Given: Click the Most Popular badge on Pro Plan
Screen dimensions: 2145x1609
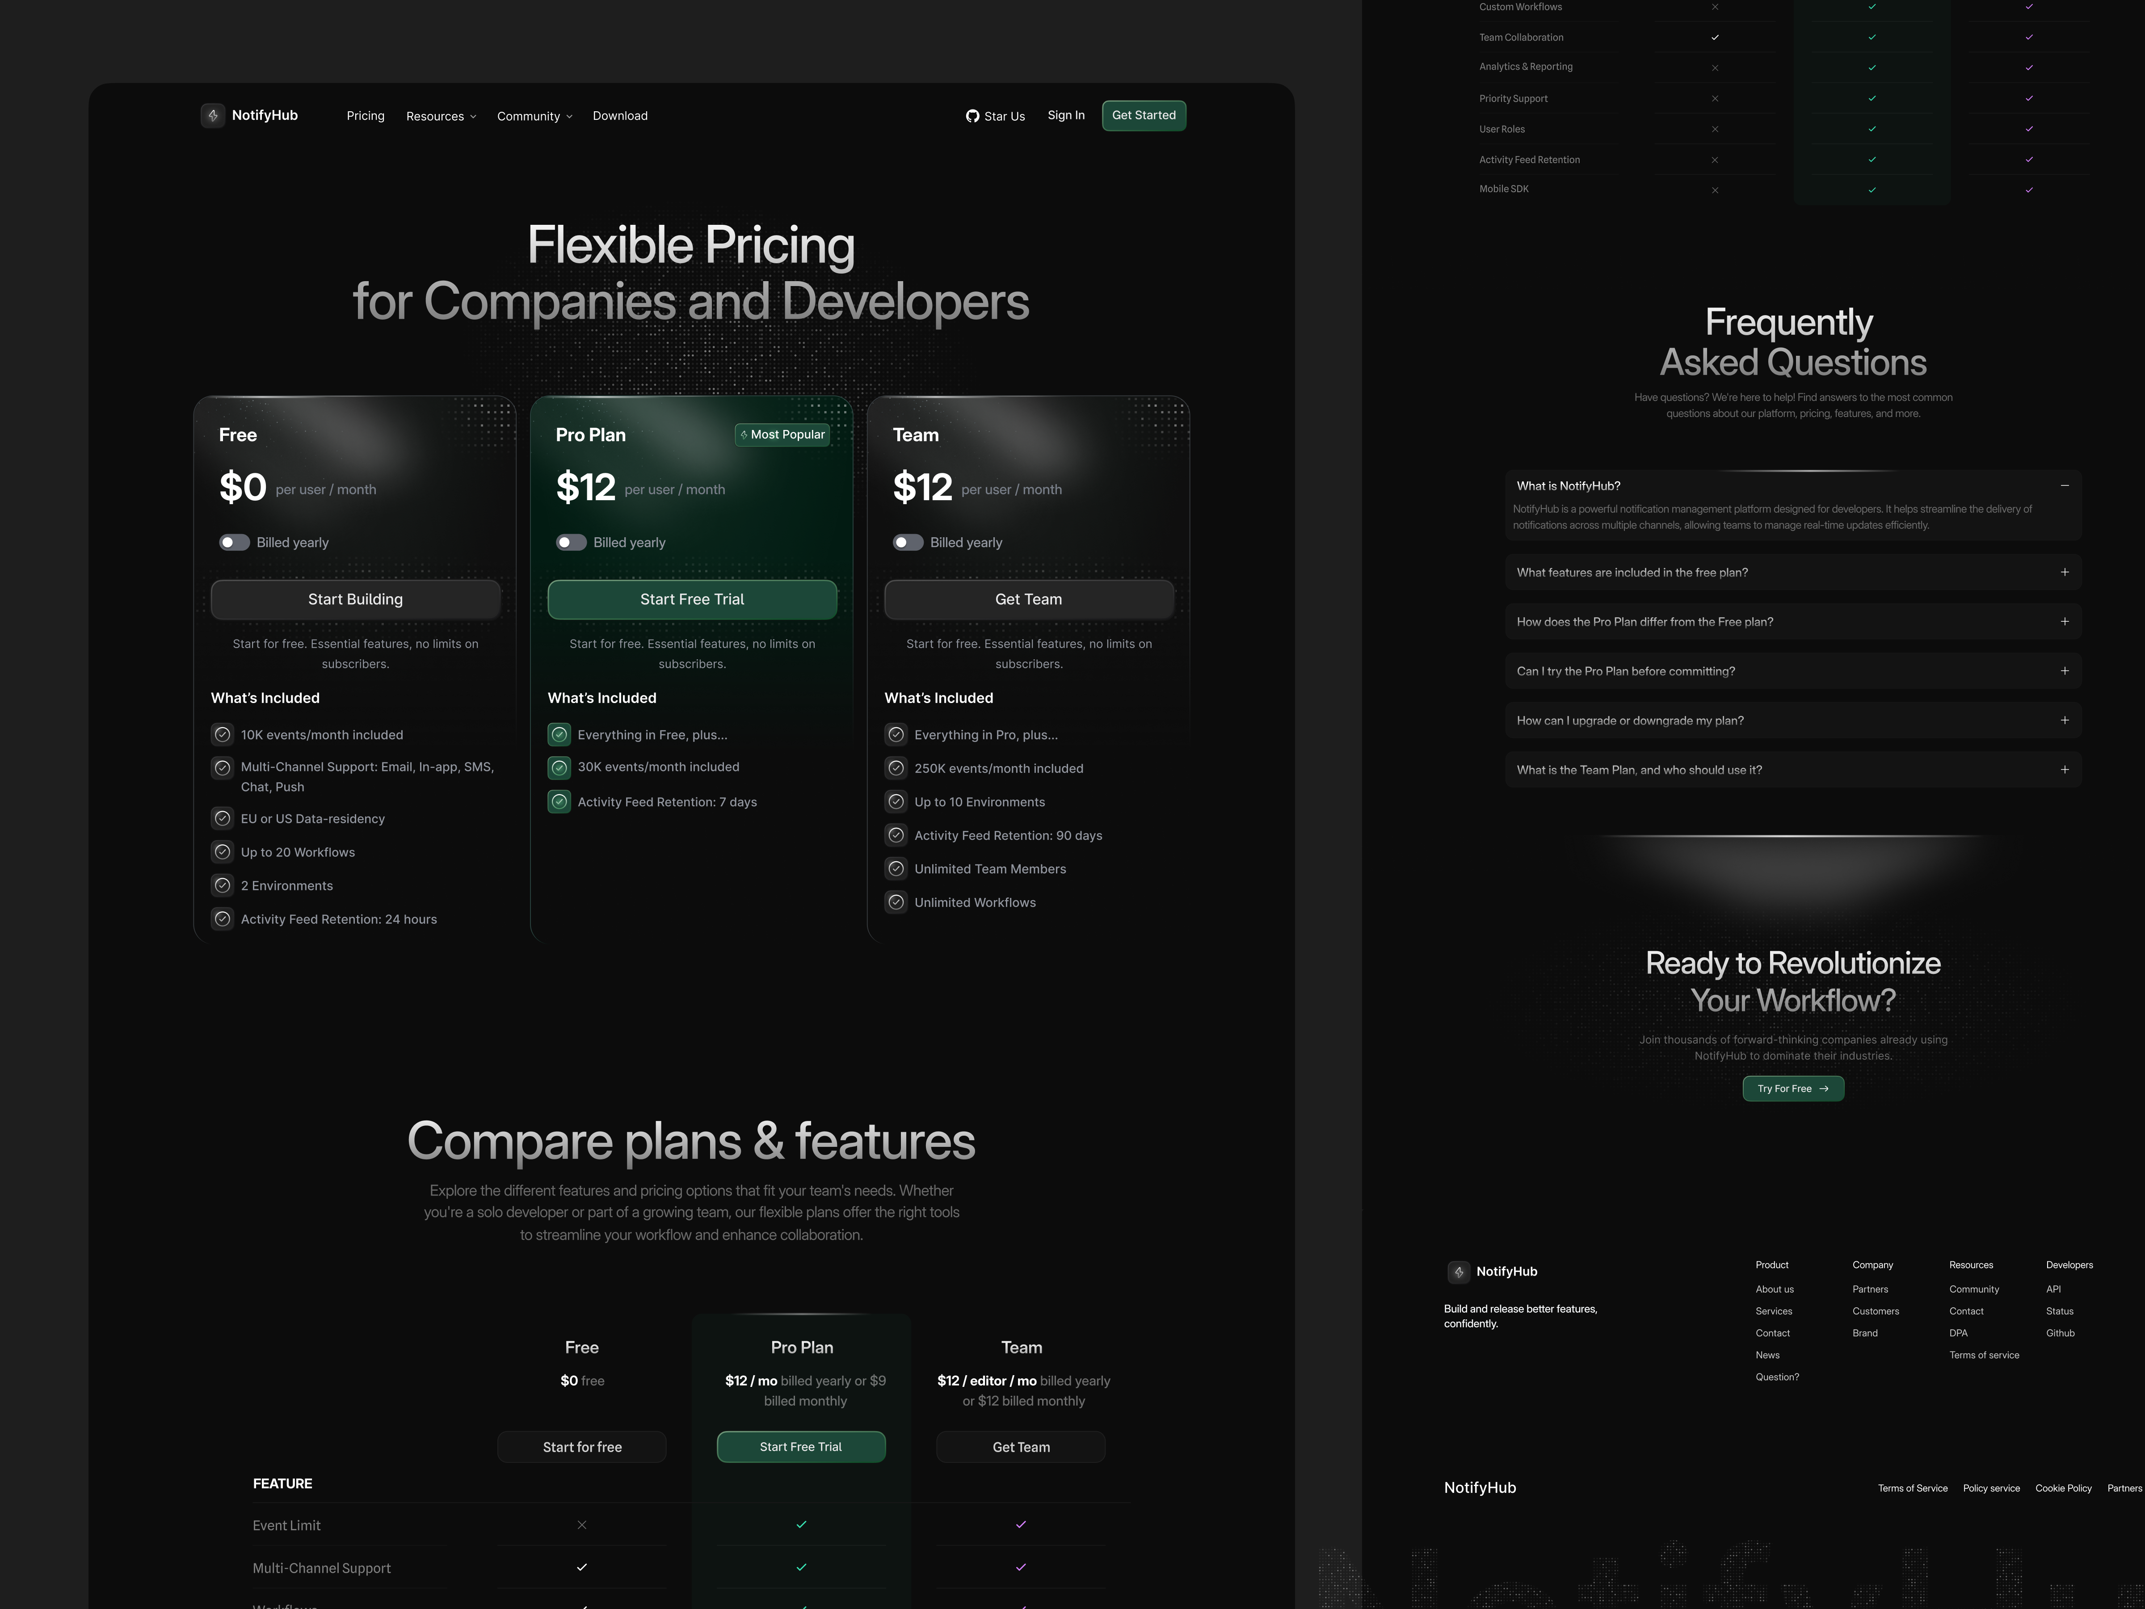Looking at the screenshot, I should click(782, 434).
